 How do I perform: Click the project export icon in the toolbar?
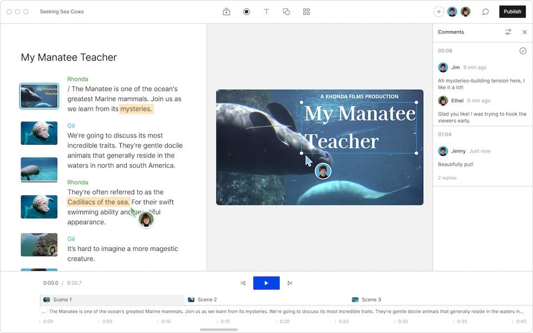point(227,11)
